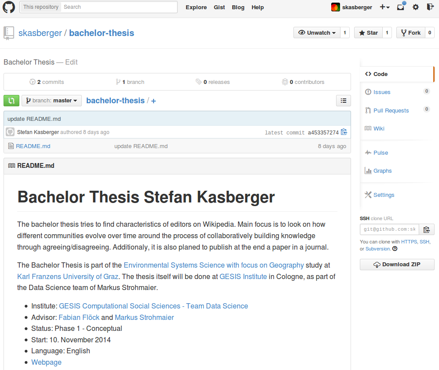Star the bachelor-thesis repository
The image size is (439, 370).
tap(369, 33)
